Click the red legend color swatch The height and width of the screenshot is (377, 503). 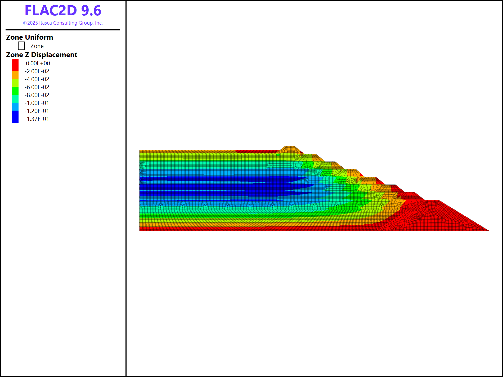[15, 65]
